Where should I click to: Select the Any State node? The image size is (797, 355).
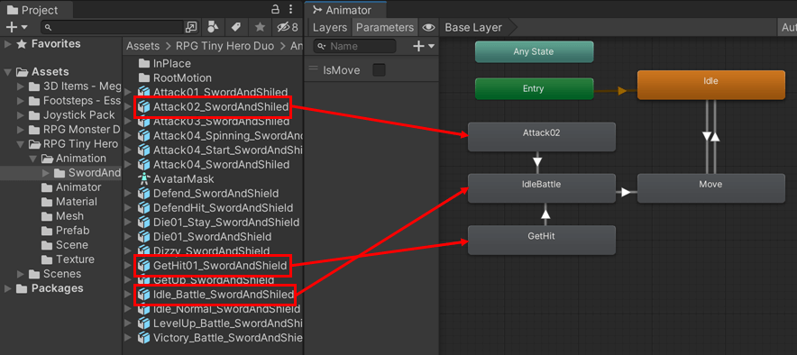535,51
